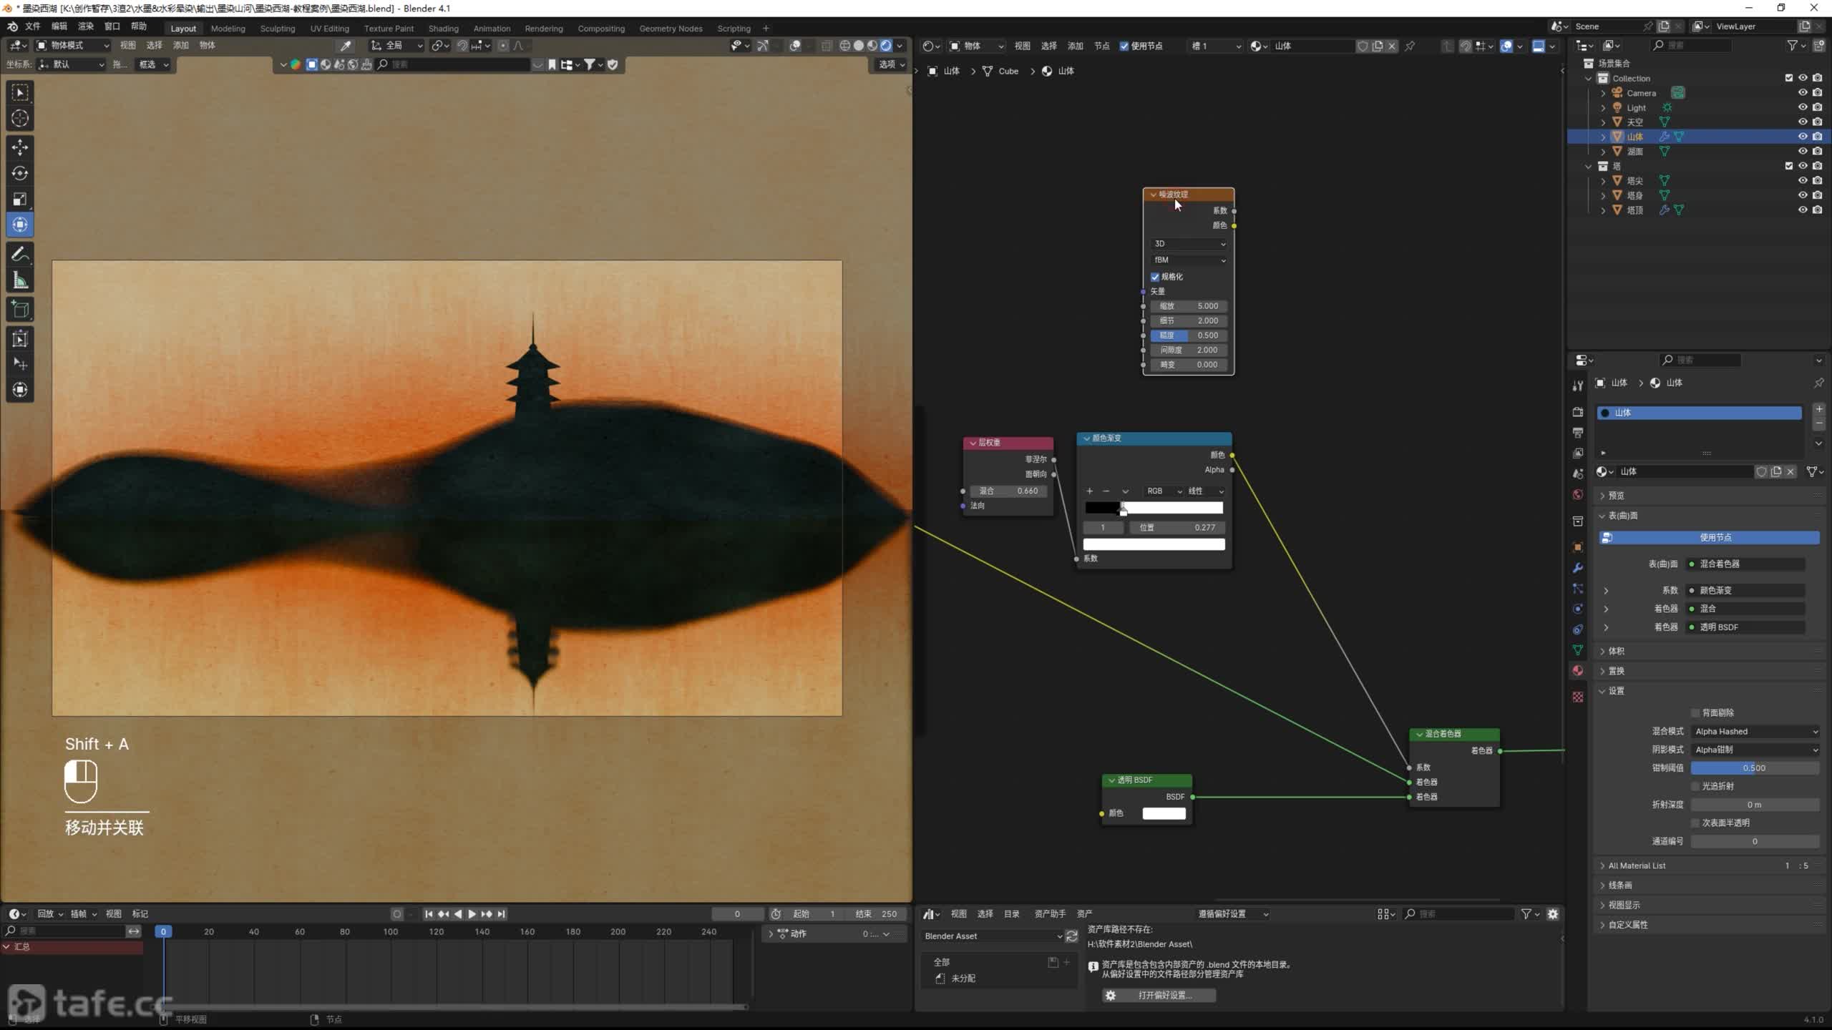Select the Scale tool in viewport toolbar
This screenshot has height=1030, width=1832.
[20, 199]
